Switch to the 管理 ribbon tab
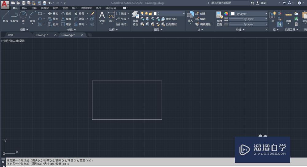 [65, 8]
